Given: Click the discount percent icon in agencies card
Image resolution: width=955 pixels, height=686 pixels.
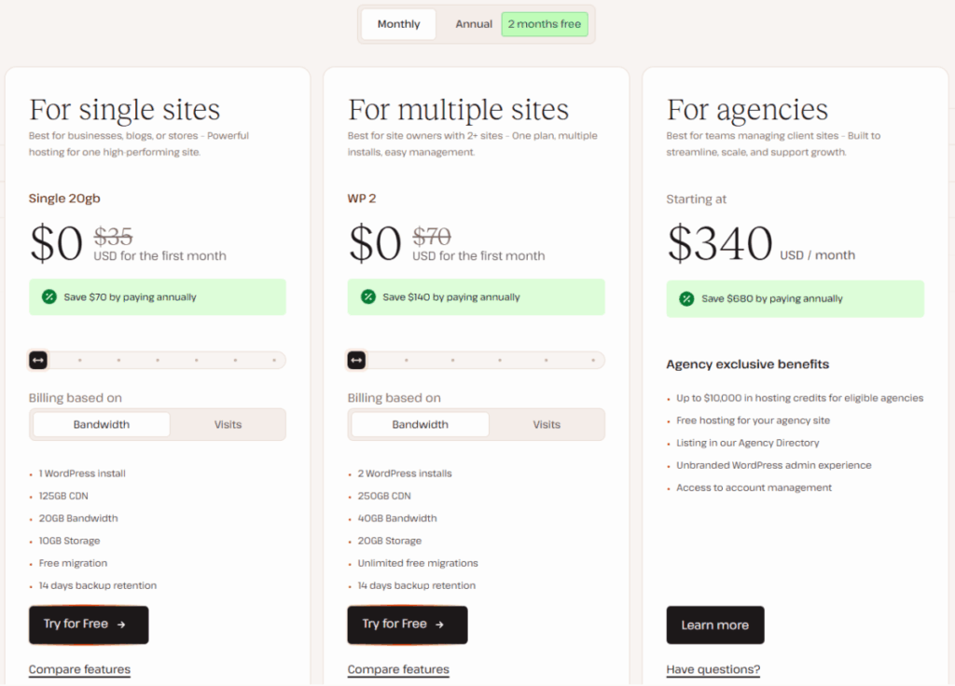Looking at the screenshot, I should point(687,298).
